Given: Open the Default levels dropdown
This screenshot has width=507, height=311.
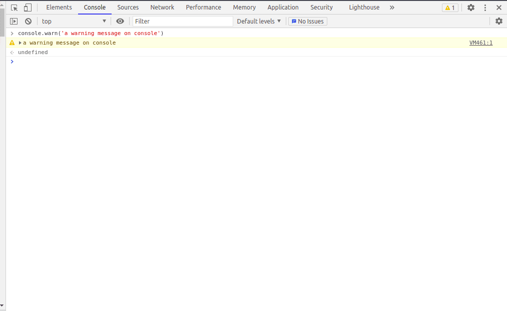Looking at the screenshot, I should tap(259, 22).
